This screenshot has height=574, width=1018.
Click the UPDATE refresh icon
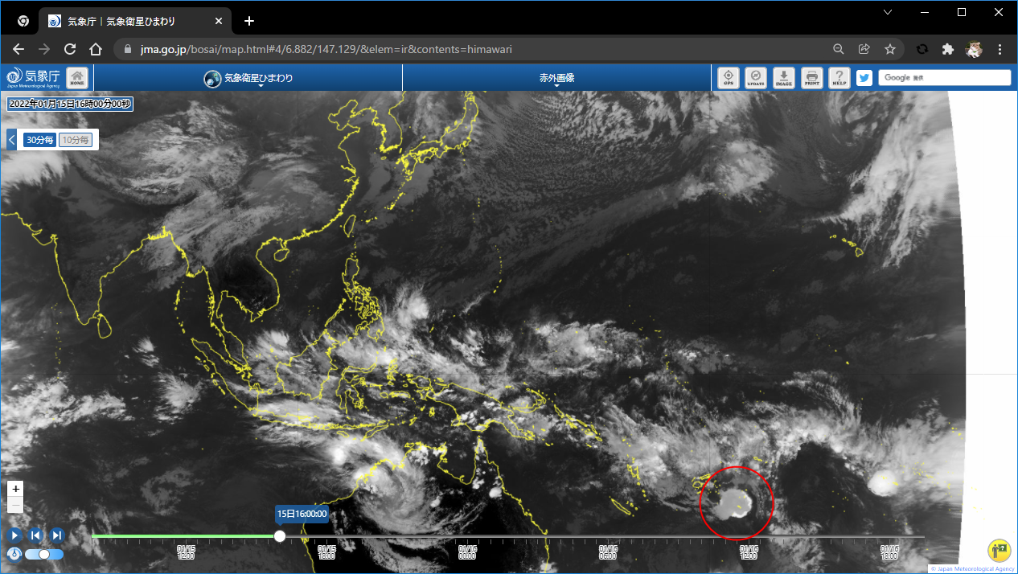click(755, 77)
